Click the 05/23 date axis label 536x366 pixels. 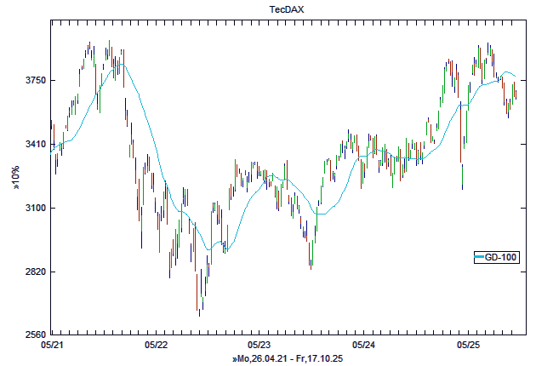pos(259,346)
